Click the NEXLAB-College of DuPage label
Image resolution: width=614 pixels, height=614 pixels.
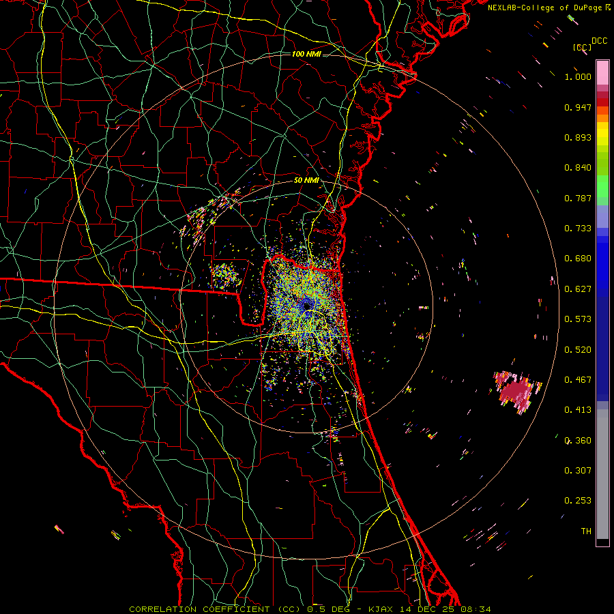(x=546, y=8)
